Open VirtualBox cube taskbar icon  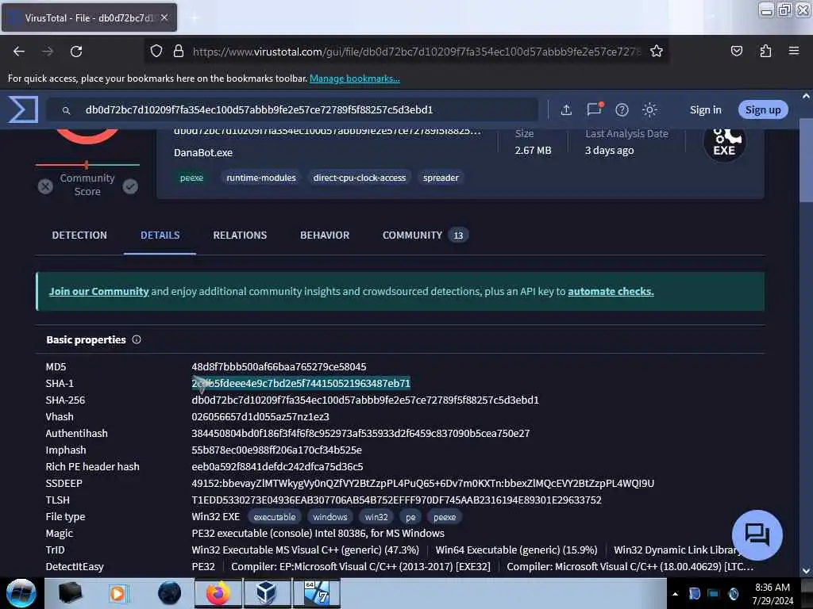[x=267, y=593]
